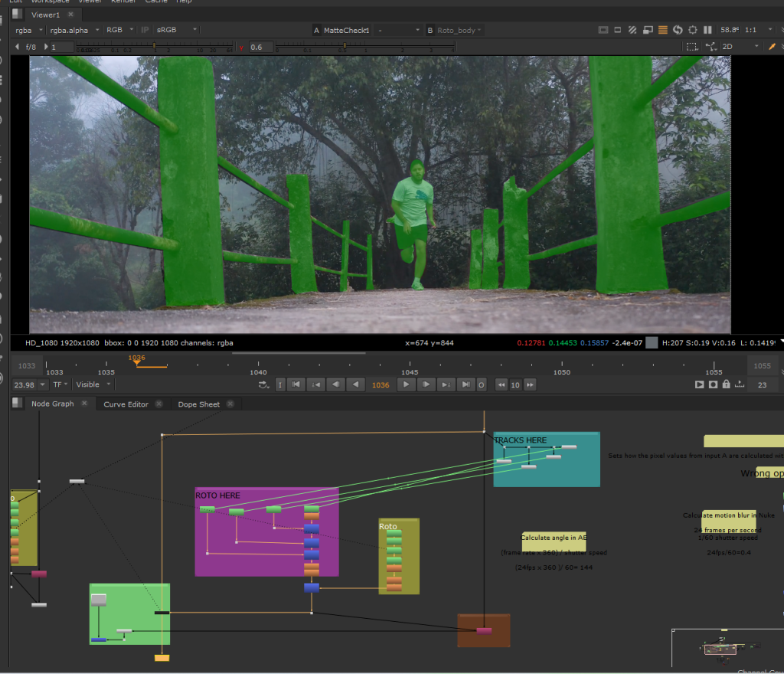
Task: Click the gamma value field 0.6
Action: coord(260,47)
